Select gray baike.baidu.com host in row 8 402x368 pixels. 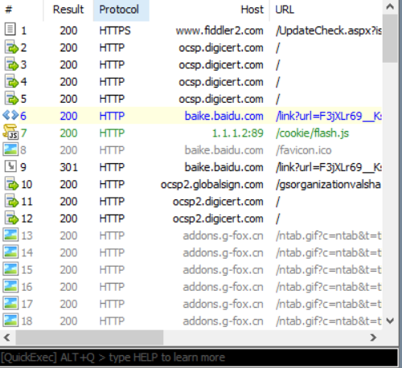point(224,150)
